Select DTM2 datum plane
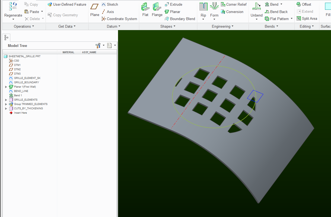 pyautogui.click(x=15, y=69)
